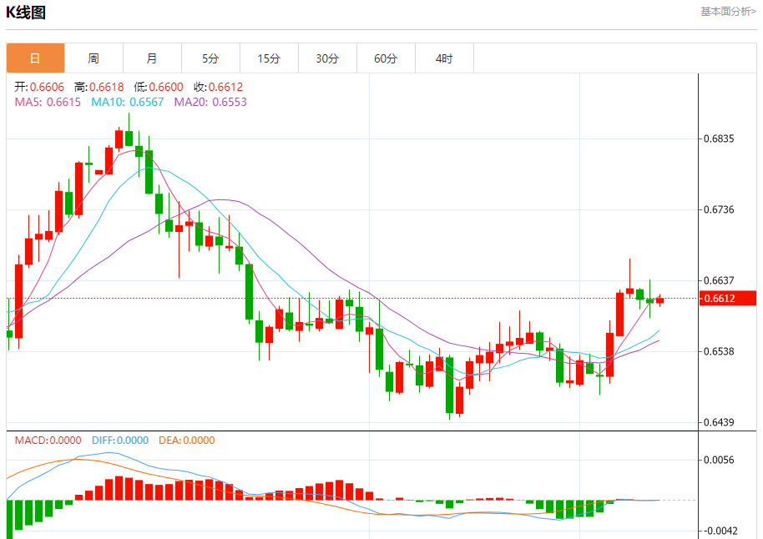Click the MA10: 0.6567 indicator text

tap(128, 102)
